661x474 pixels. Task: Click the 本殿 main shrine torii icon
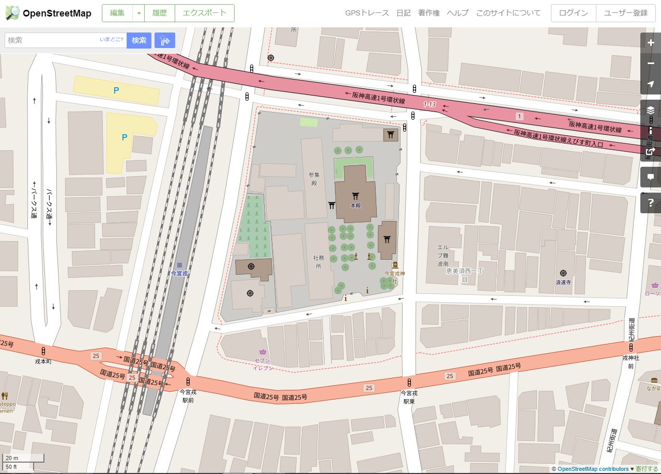(x=355, y=196)
